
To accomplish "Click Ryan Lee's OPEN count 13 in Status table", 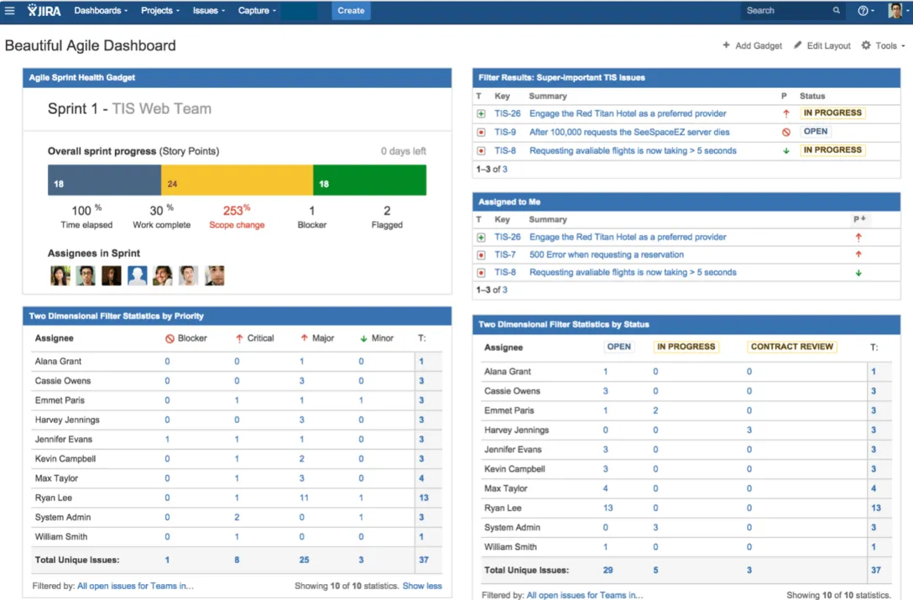I will pos(608,508).
